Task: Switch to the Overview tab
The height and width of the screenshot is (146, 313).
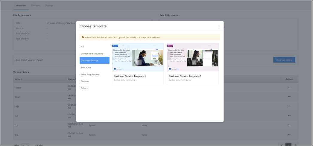Action: (x=21, y=5)
